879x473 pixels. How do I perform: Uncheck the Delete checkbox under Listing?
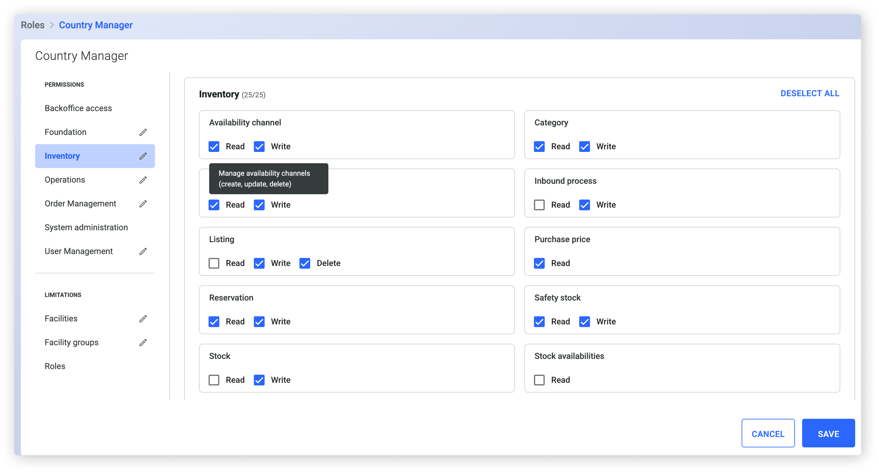tap(305, 263)
